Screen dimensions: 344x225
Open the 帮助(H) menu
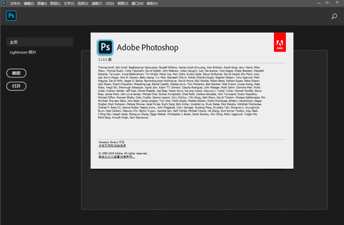pyautogui.click(x=152, y=3)
